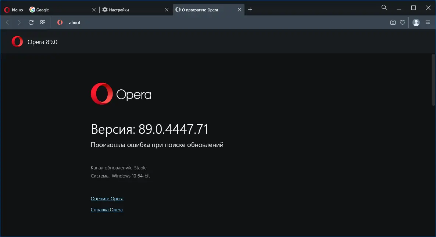Open a new tab with plus icon
This screenshot has height=237, width=436.
[x=250, y=10]
